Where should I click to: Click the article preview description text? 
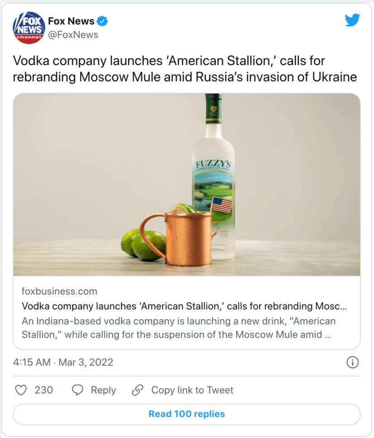[x=181, y=326]
